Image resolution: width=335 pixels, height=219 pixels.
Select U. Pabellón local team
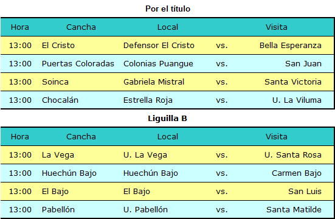pos(145,209)
